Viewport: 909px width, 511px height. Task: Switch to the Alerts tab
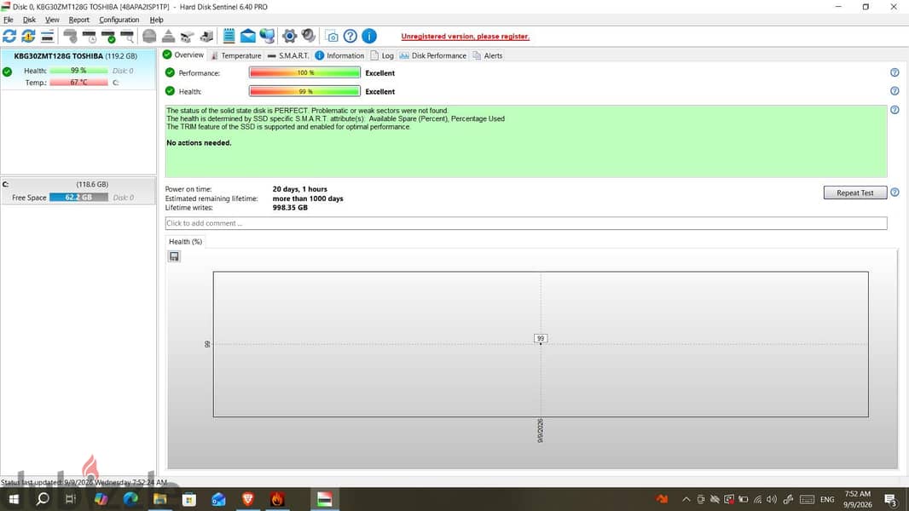[x=488, y=55]
